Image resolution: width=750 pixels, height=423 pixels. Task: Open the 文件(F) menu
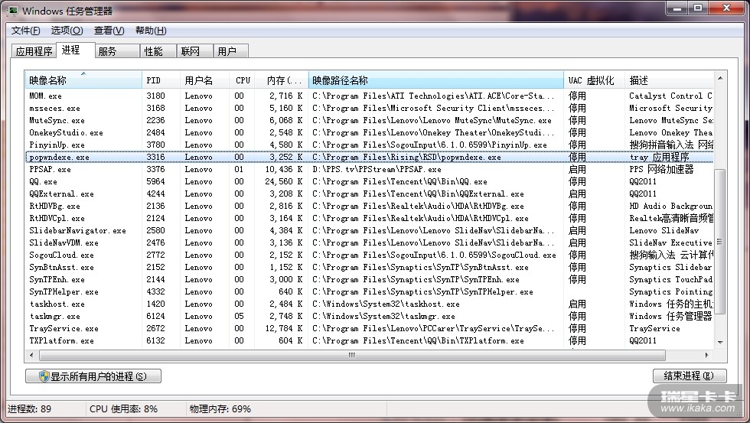[x=26, y=31]
